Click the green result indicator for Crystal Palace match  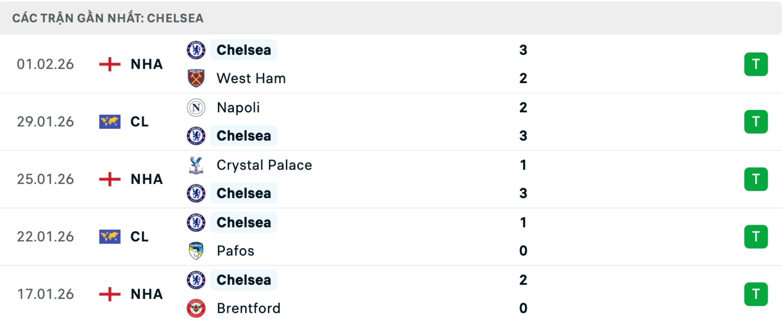click(x=756, y=179)
